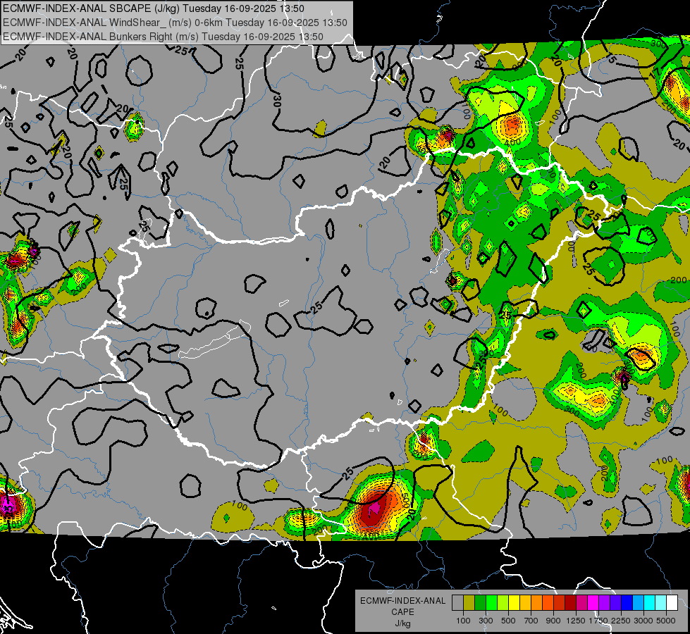This screenshot has height=634, width=690.
Task: Select the dark green legend swatch
Action: 480,602
